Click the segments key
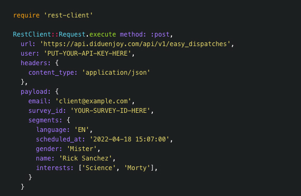 pos(45,120)
